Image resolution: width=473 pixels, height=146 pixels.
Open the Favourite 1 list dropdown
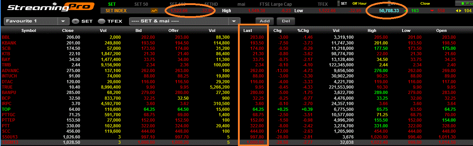(63, 21)
